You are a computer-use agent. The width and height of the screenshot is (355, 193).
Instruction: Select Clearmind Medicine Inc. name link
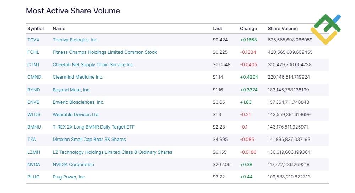click(78, 77)
